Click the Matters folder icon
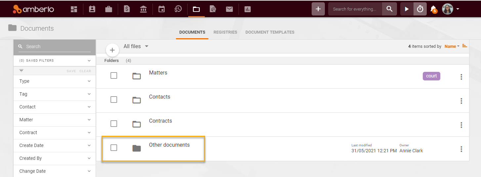 click(137, 76)
